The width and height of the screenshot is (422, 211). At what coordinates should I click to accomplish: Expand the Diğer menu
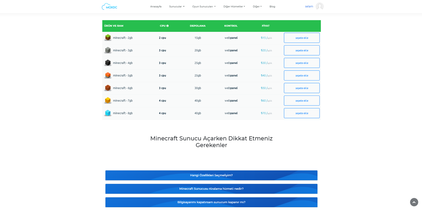(257, 7)
